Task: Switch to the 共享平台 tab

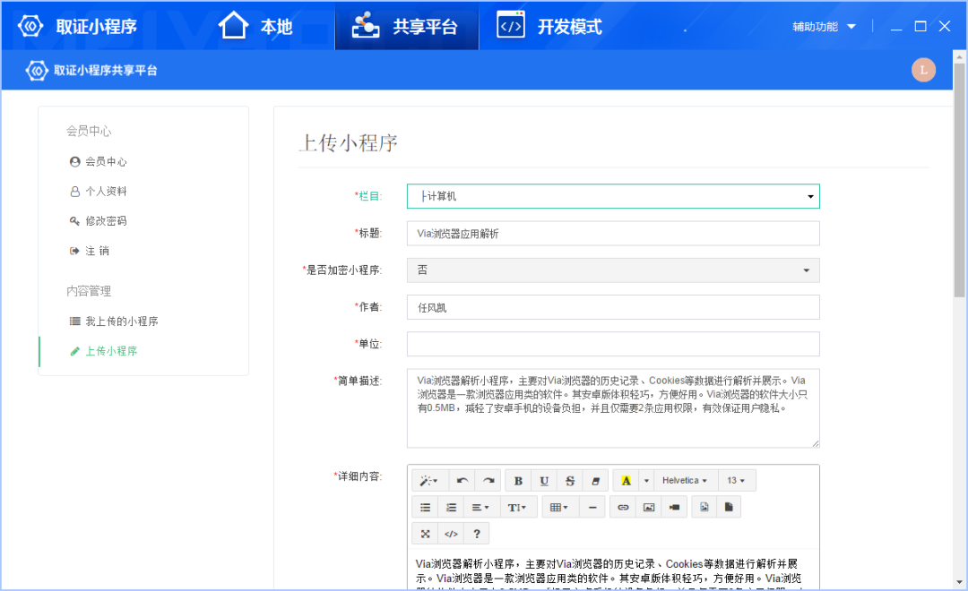Action: (x=407, y=26)
